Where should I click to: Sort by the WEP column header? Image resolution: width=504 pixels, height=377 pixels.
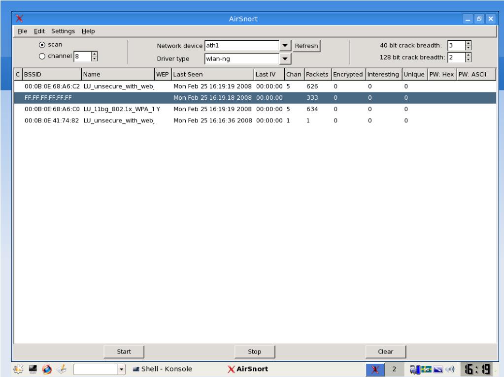pyautogui.click(x=163, y=74)
